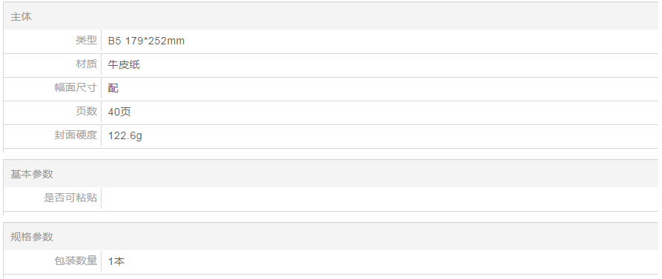Select the 是否可粘贴 label
The image size is (662, 279).
(70, 198)
